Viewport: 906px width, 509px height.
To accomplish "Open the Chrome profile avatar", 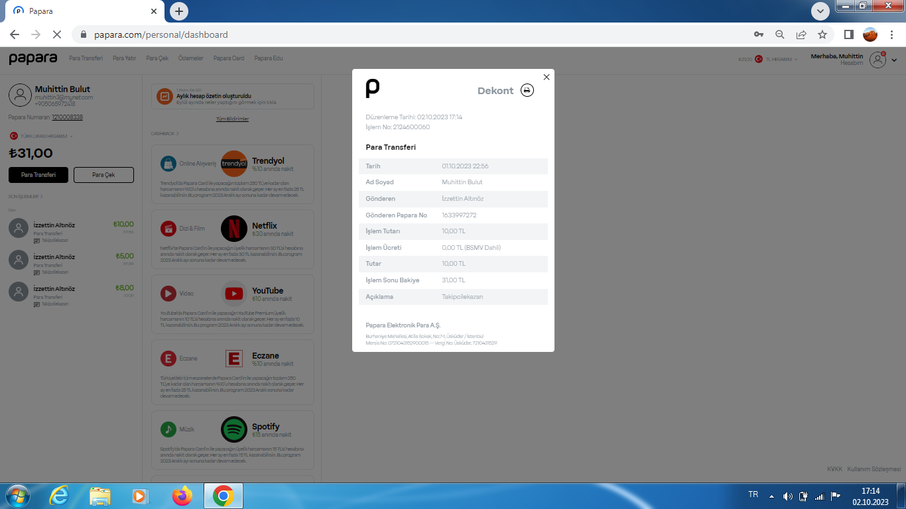I will [x=870, y=34].
